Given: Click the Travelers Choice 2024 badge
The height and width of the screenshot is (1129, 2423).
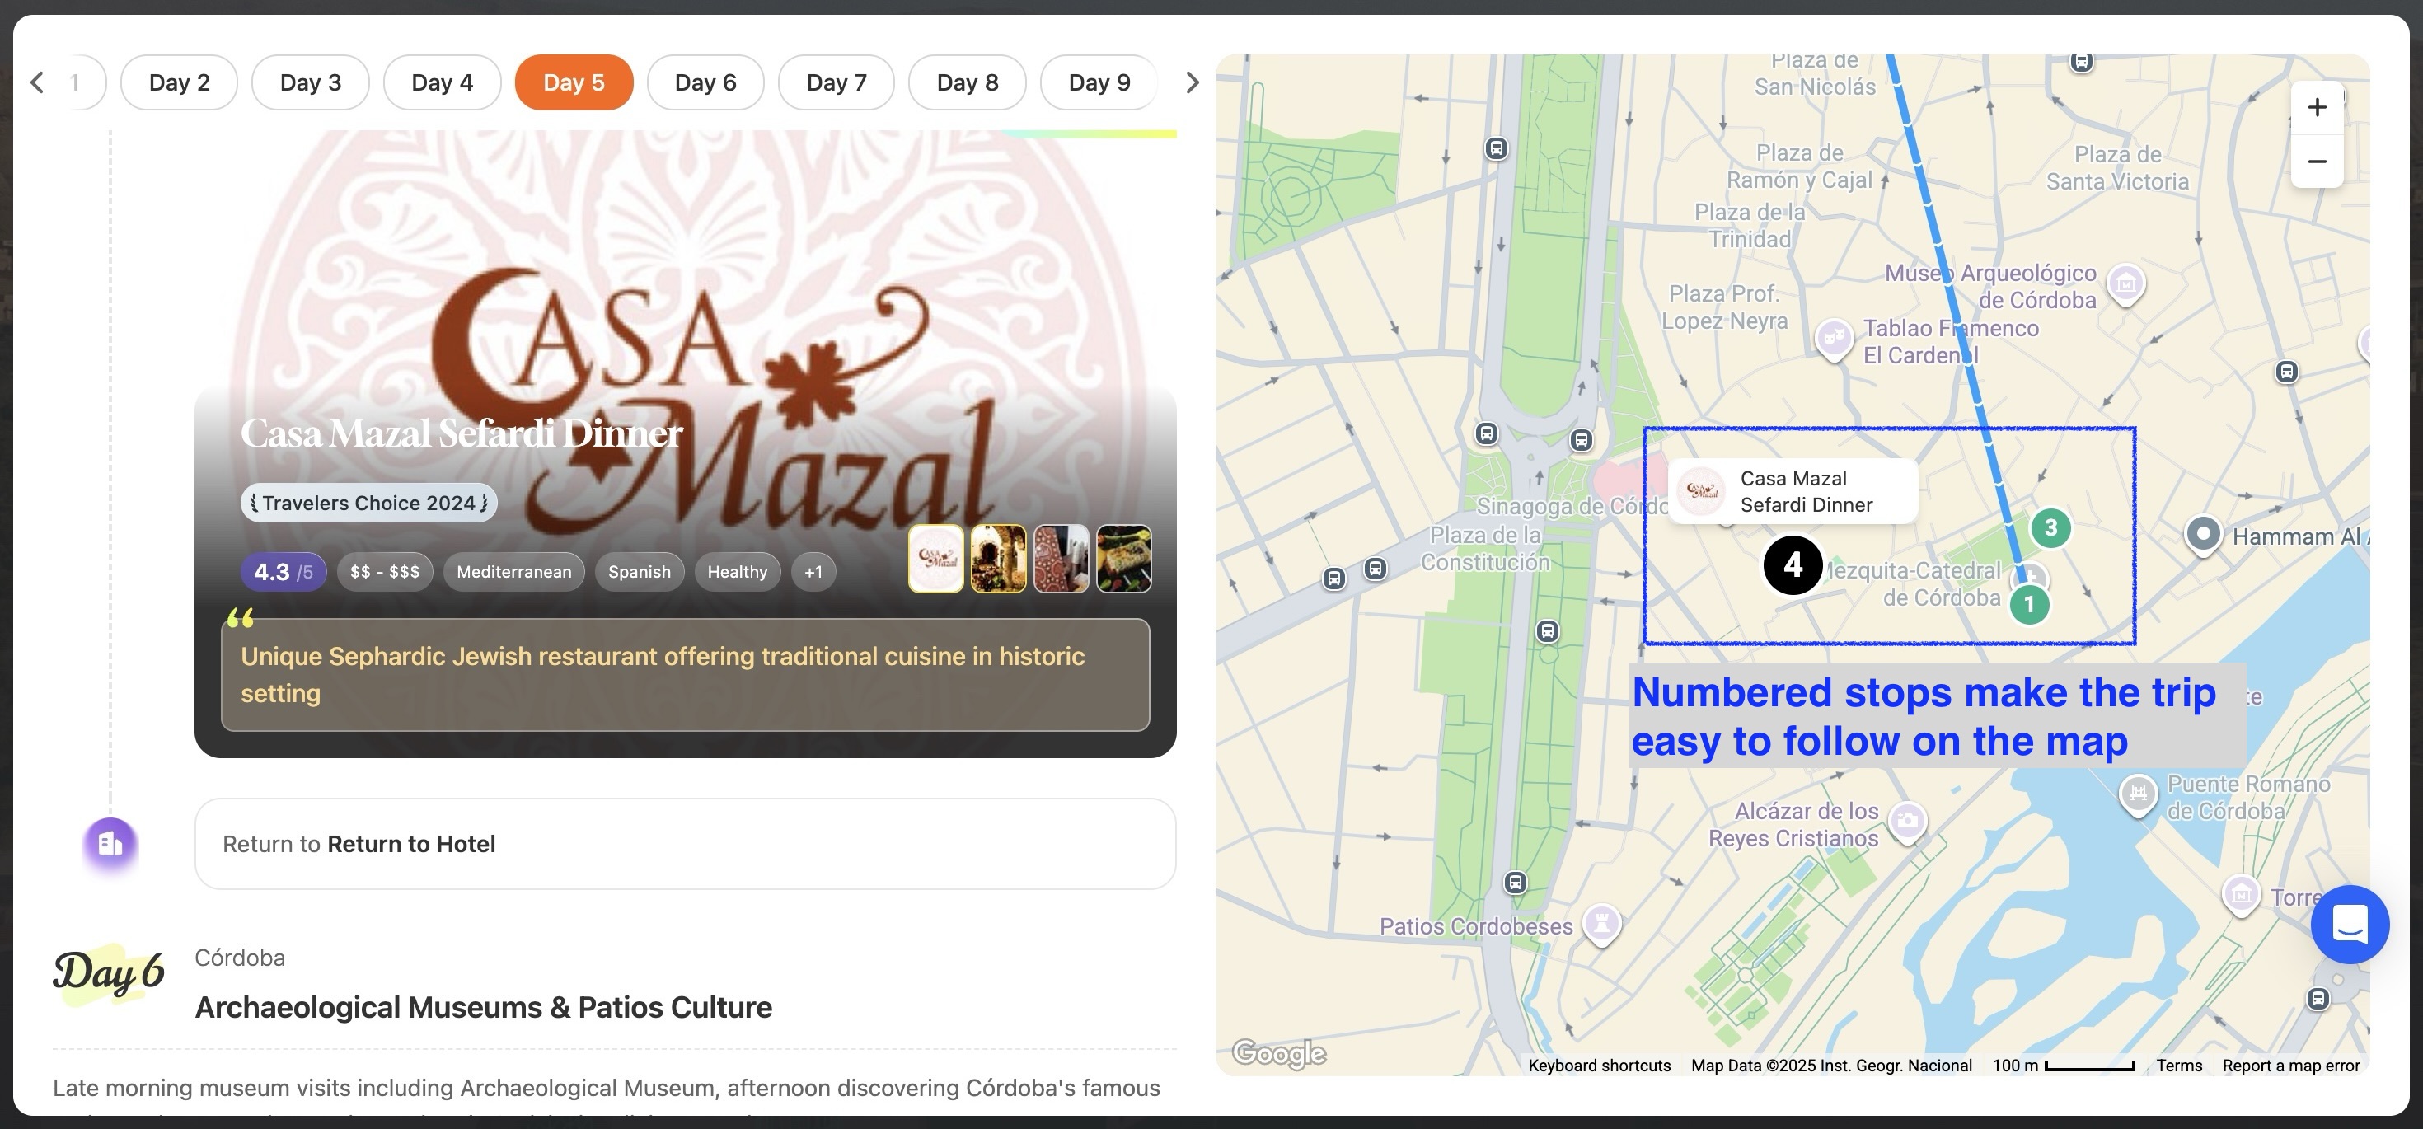Looking at the screenshot, I should point(368,504).
